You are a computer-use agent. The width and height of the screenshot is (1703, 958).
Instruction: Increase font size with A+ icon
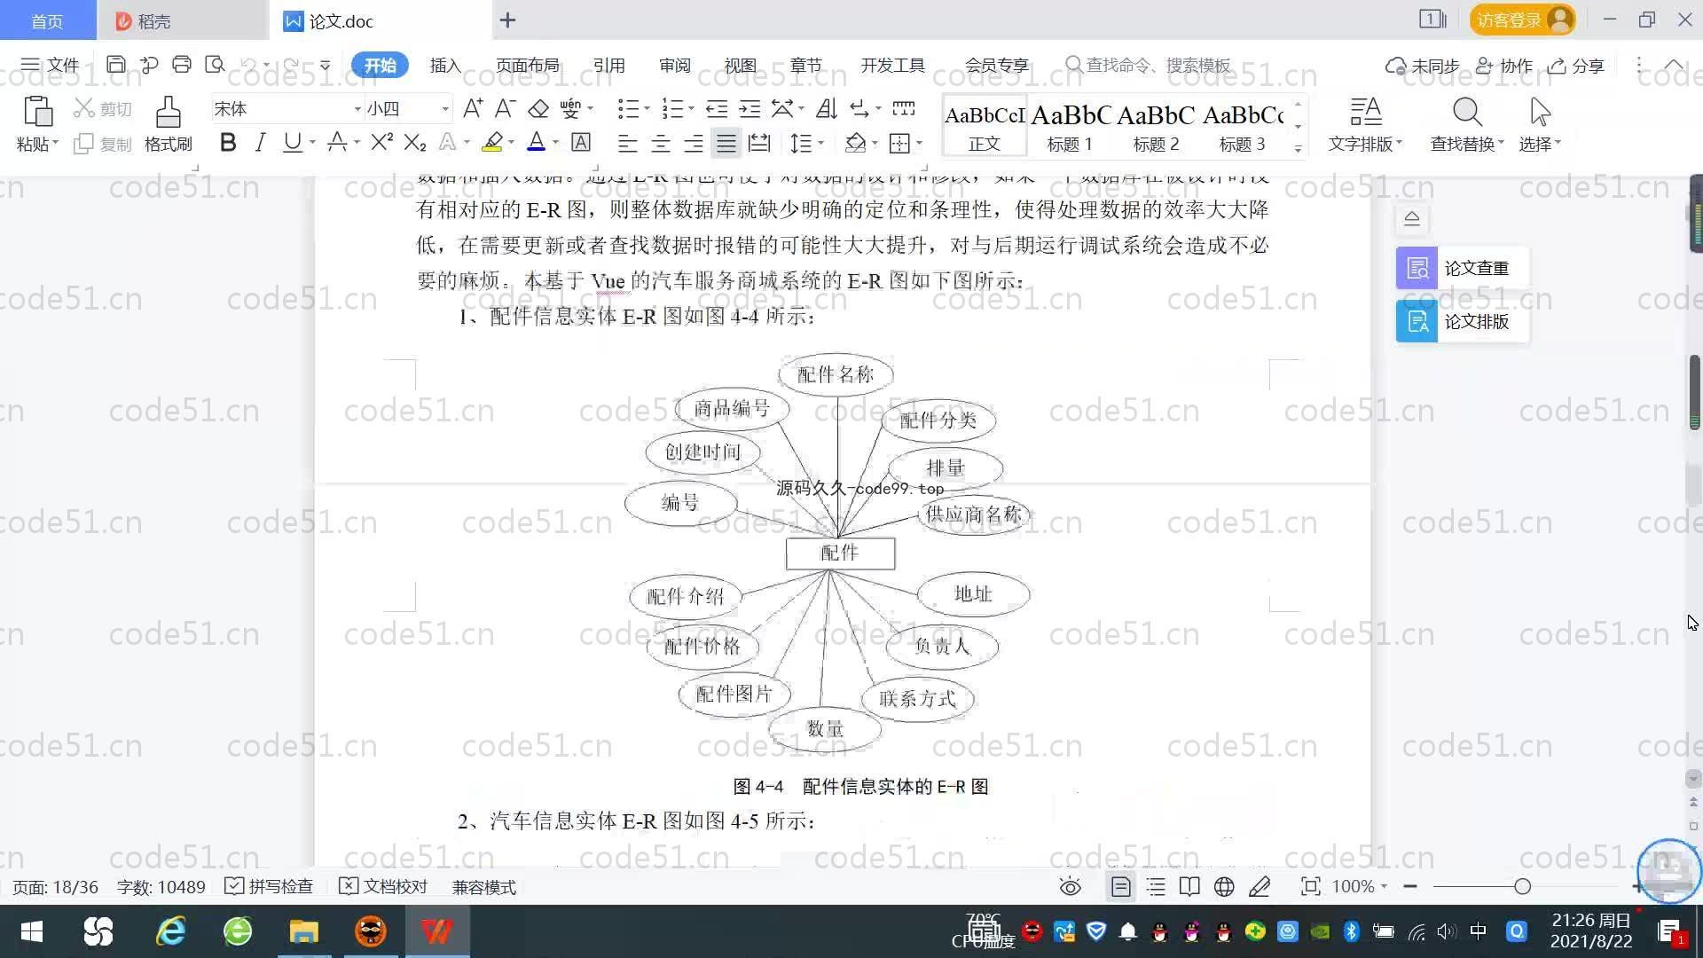(473, 109)
